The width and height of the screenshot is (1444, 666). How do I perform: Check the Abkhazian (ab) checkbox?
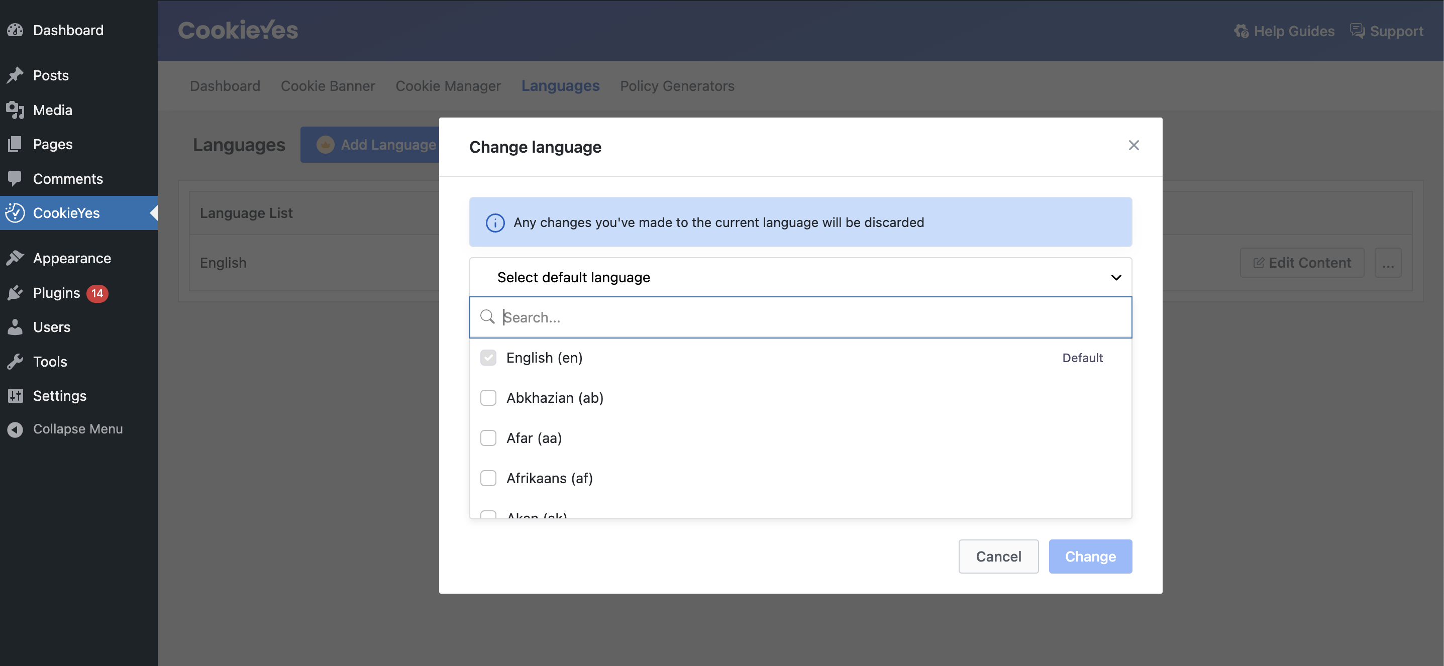(488, 398)
